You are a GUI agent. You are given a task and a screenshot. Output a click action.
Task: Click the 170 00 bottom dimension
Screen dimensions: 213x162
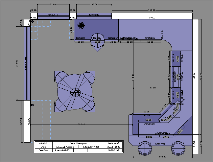(162, 157)
